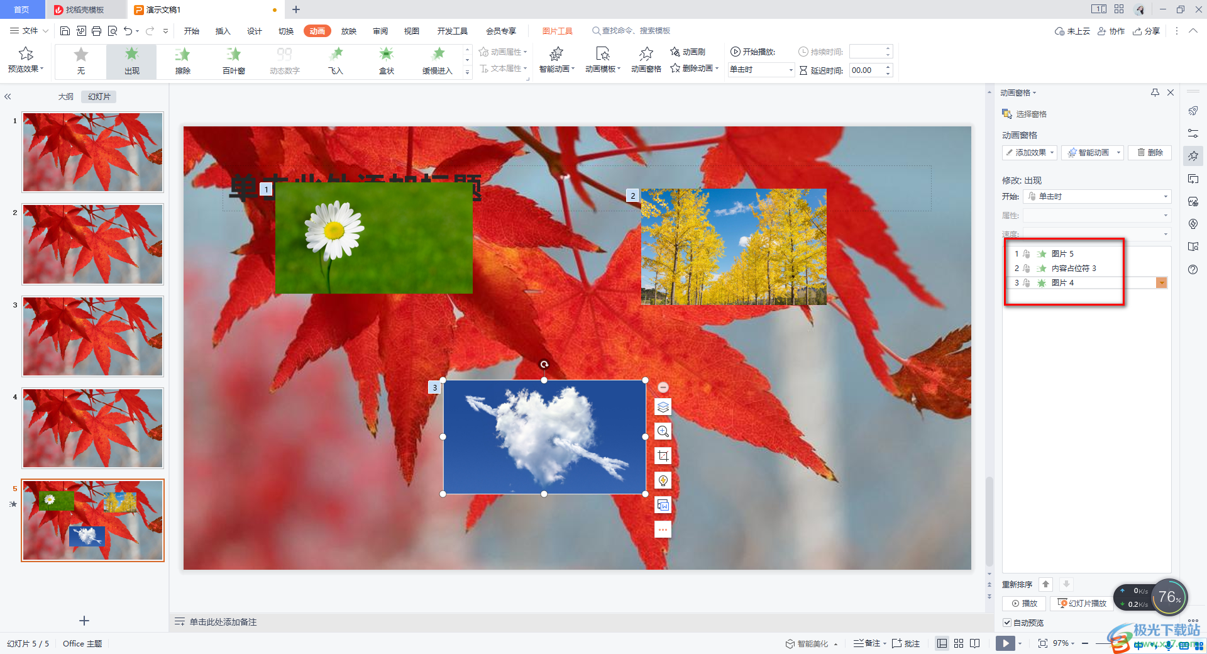Open dropdown arrow on '图片 4' animation item
This screenshot has width=1207, height=654.
[1161, 283]
